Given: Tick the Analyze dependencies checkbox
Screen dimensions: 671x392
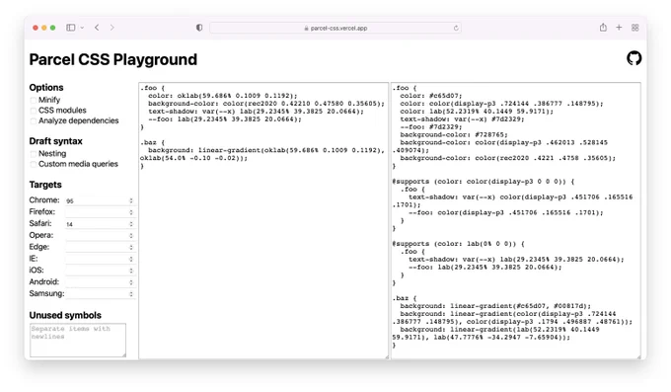Looking at the screenshot, I should point(34,120).
